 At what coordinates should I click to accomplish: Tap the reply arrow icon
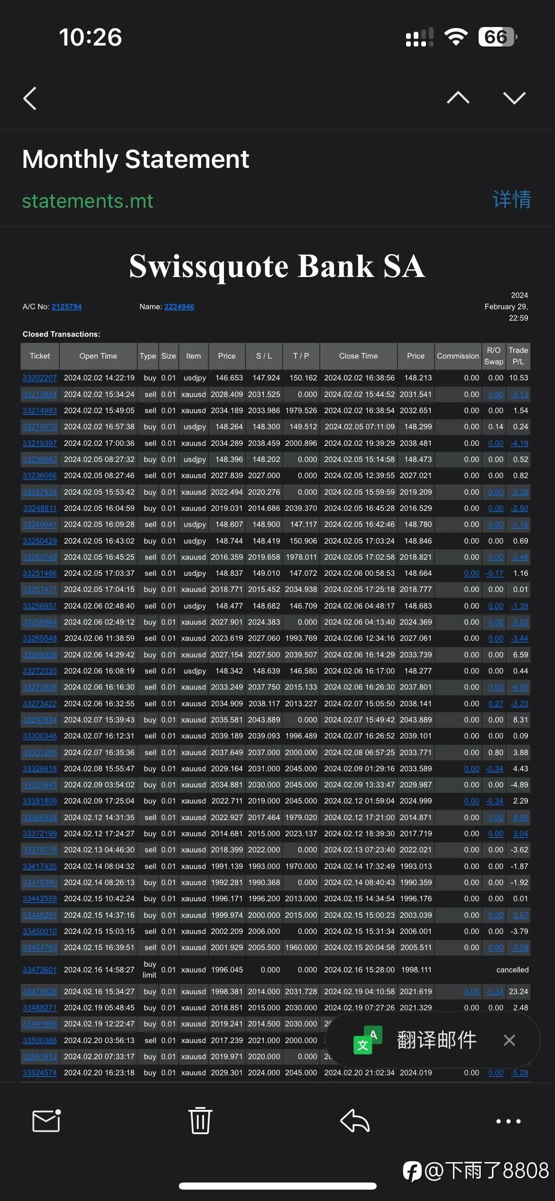pos(355,1121)
